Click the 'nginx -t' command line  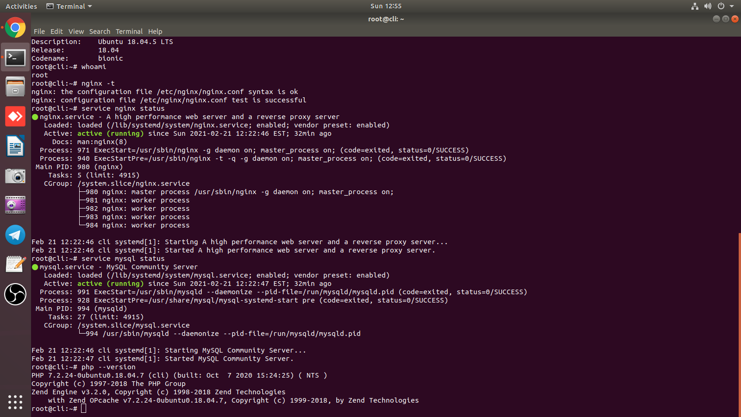[x=98, y=83]
